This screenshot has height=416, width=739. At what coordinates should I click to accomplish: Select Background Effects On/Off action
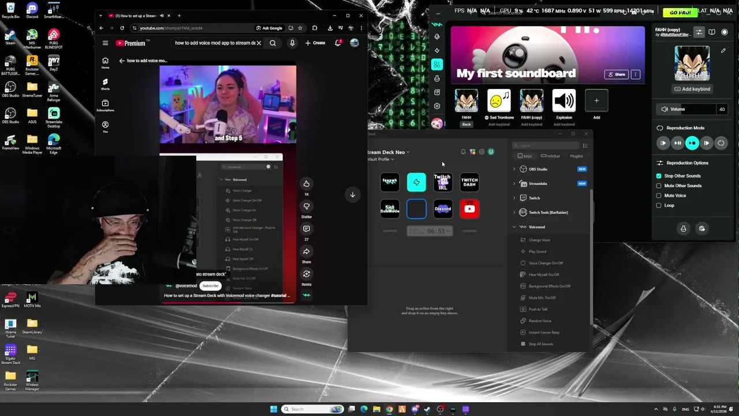(549, 286)
